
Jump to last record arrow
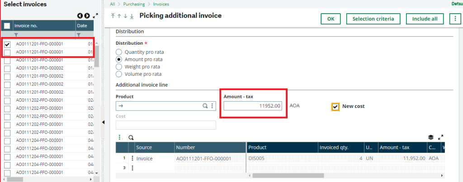point(132,16)
